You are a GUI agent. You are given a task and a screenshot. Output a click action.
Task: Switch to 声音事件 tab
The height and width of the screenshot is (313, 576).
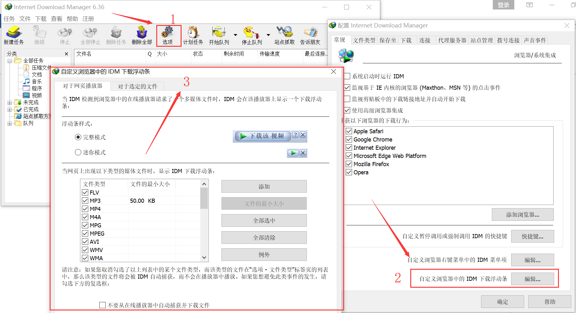(535, 40)
